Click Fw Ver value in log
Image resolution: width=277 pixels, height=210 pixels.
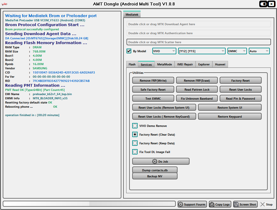51,77
